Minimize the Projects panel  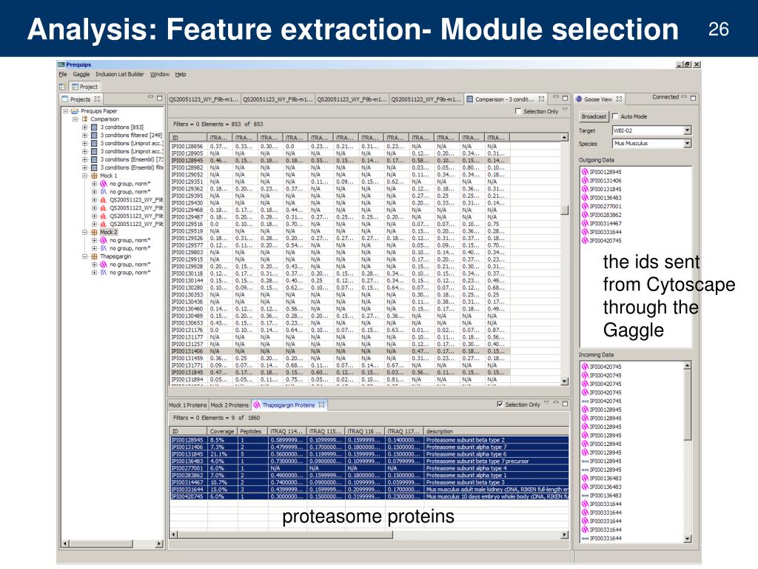(150, 97)
